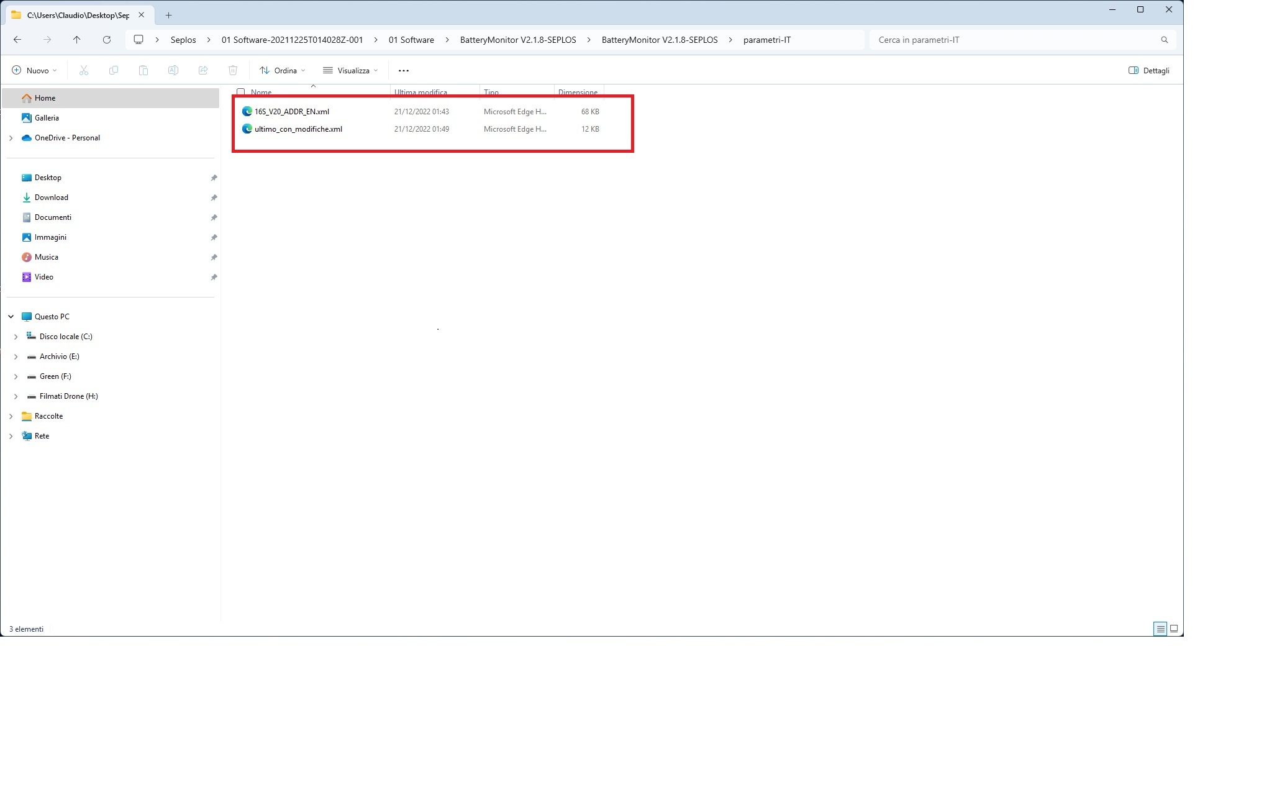The height and width of the screenshot is (800, 1272).
Task: Sort by Nome column header
Action: (x=261, y=92)
